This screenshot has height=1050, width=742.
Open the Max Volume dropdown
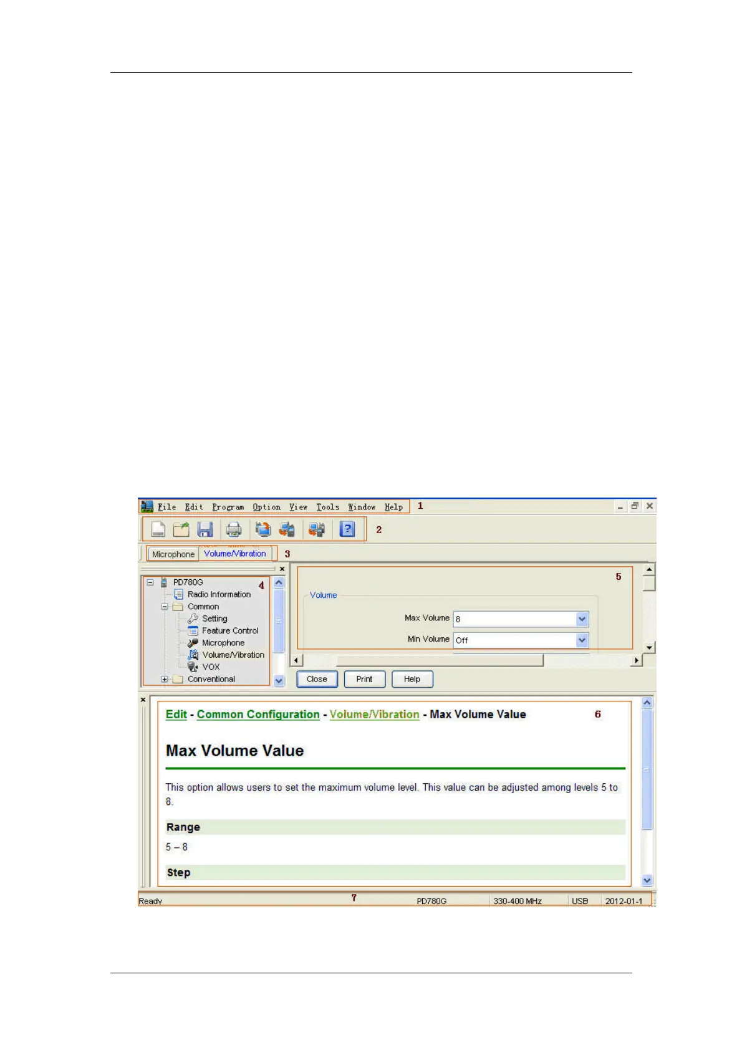pos(582,619)
